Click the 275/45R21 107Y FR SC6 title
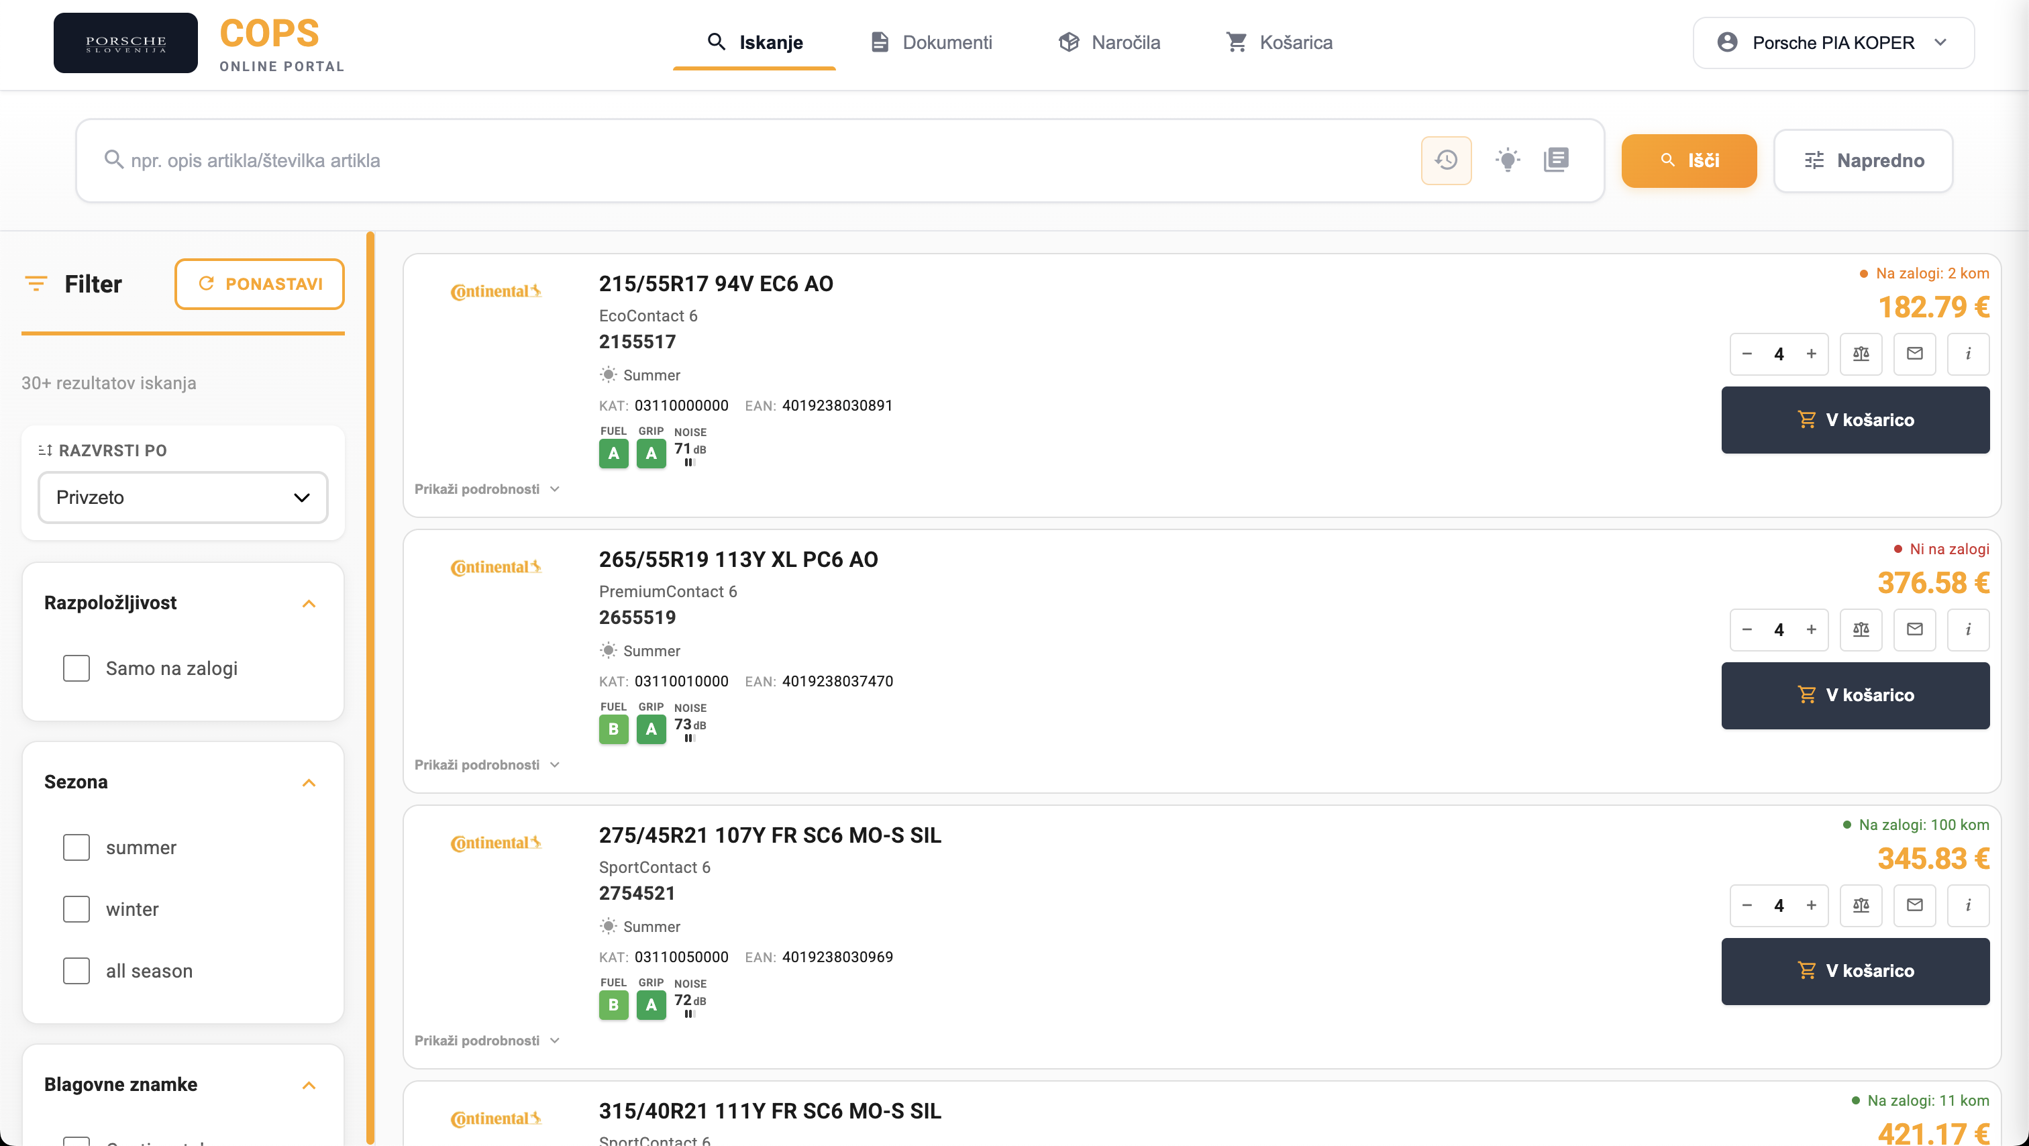Viewport: 2029px width, 1146px height. tap(770, 835)
